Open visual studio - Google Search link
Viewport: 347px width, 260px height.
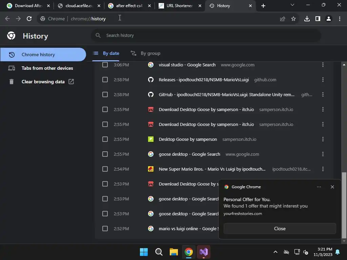tap(187, 65)
